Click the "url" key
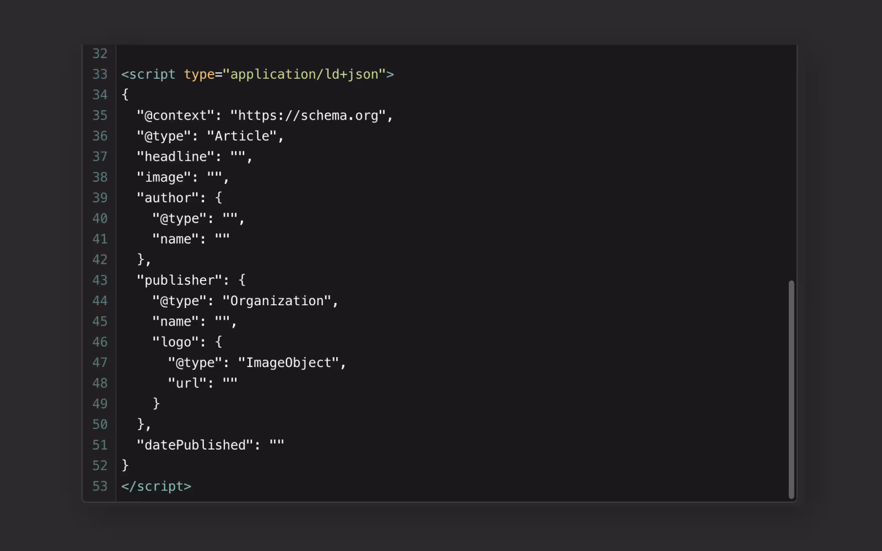 (x=187, y=383)
